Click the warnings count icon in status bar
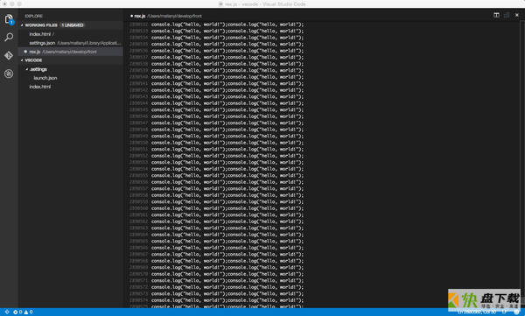Viewport: 525px width, 316px height. pos(29,312)
